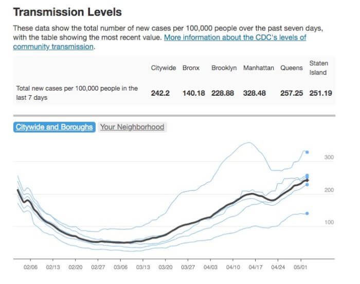Select the Citywide value 242.2
The height and width of the screenshot is (284, 360).
coord(164,93)
